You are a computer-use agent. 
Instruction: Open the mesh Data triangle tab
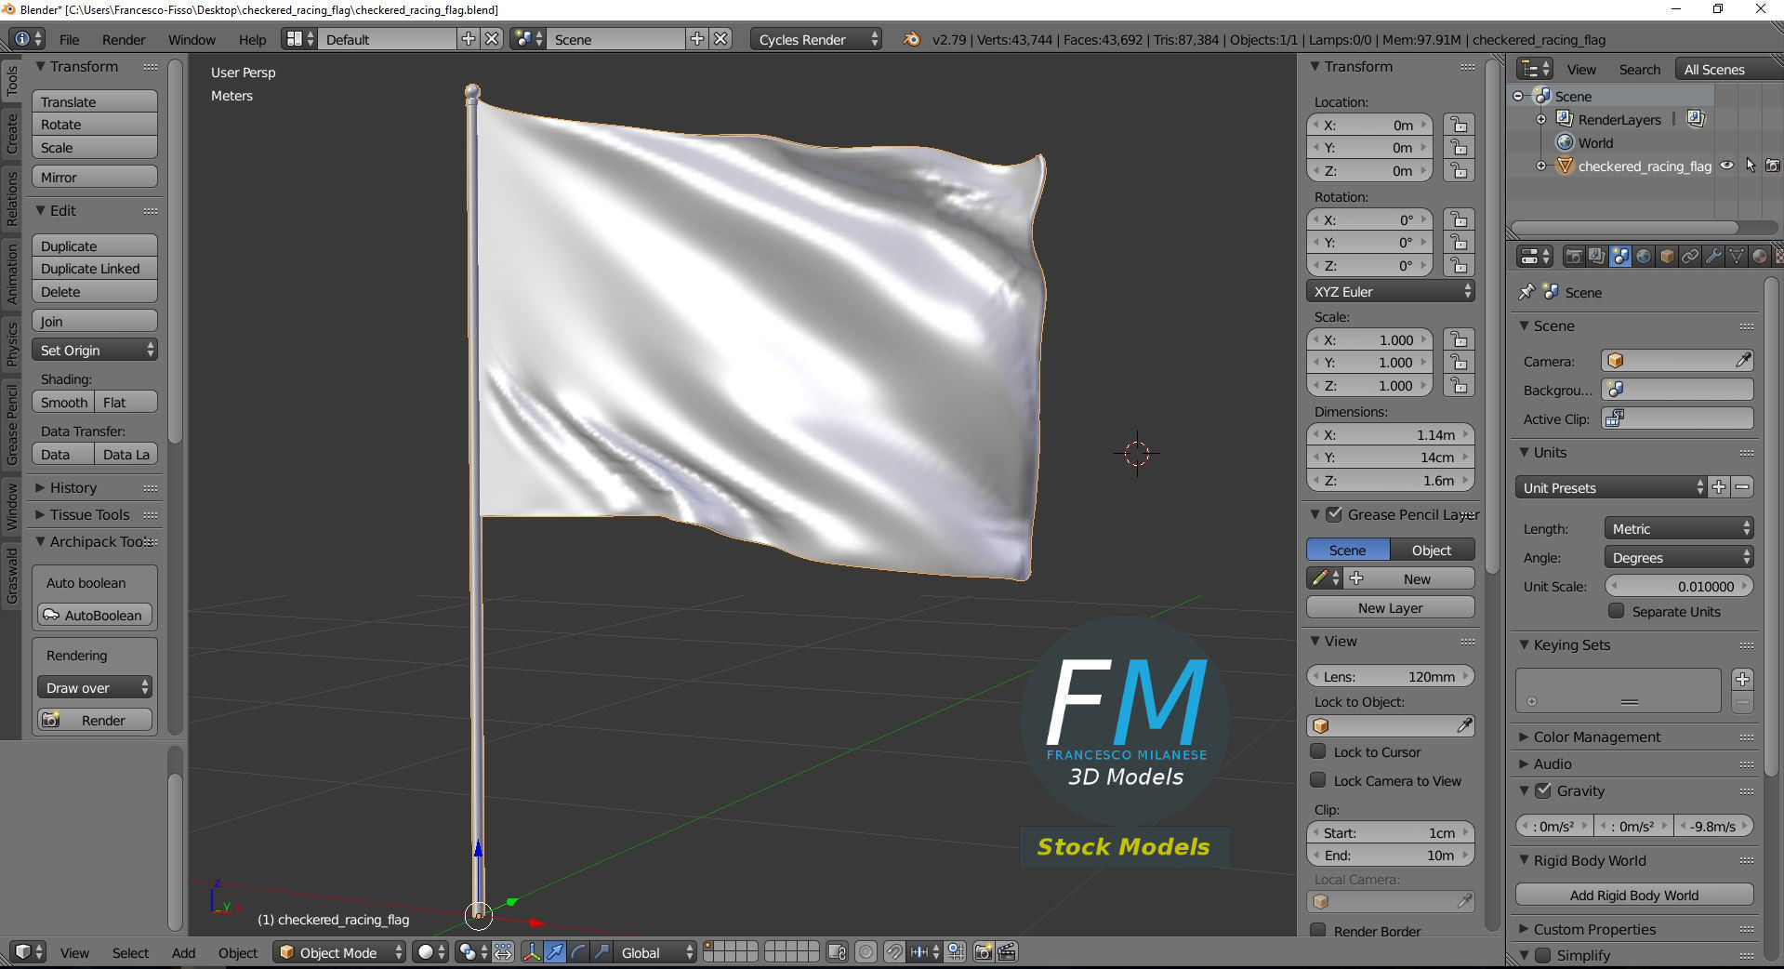[x=1737, y=257]
